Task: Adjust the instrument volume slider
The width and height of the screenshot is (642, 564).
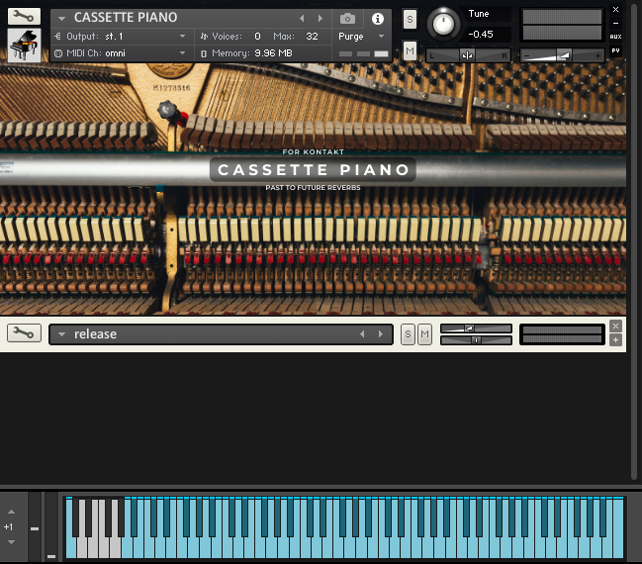Action: coord(562,55)
